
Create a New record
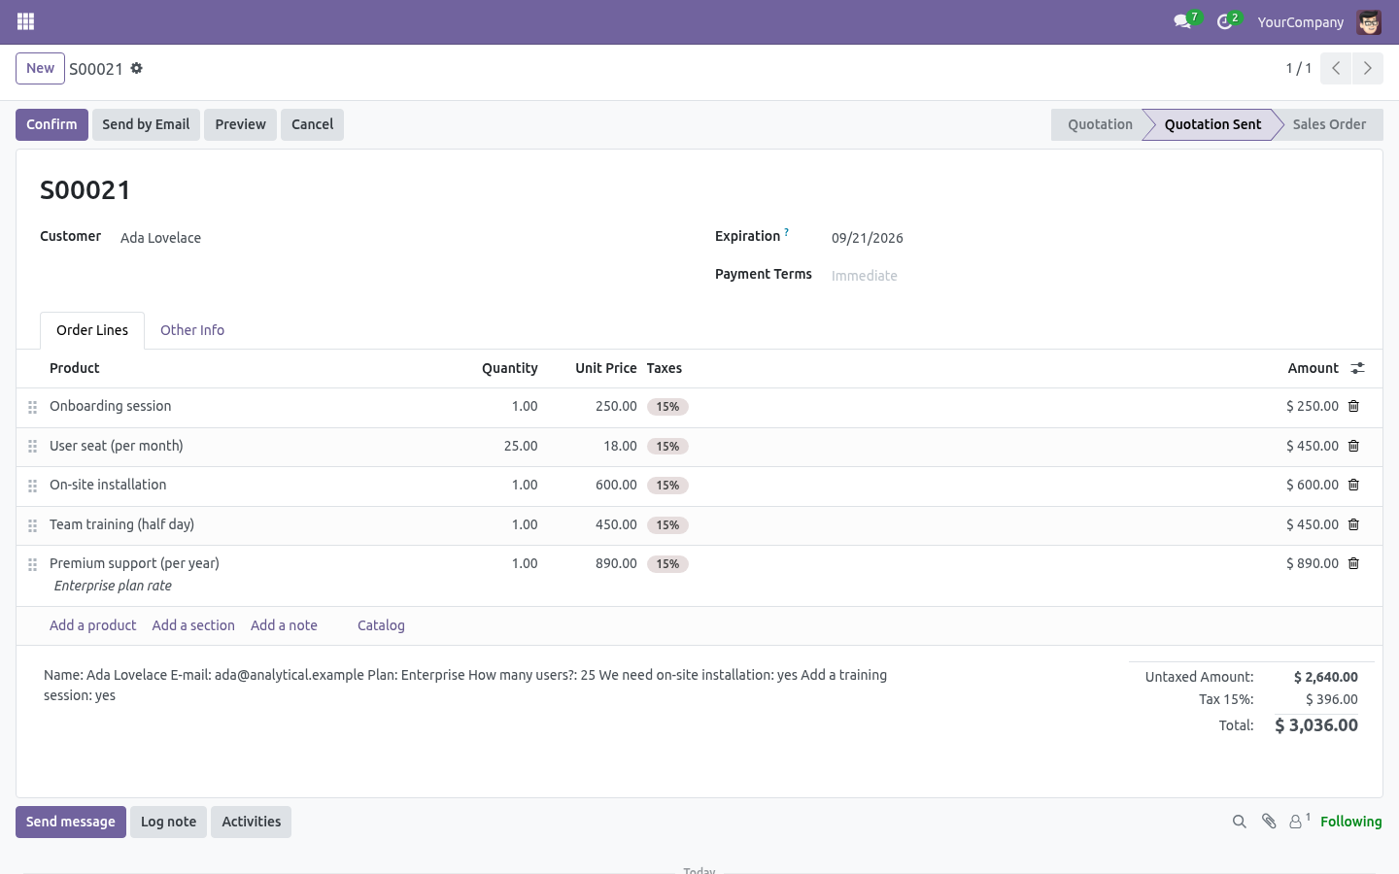click(x=40, y=68)
